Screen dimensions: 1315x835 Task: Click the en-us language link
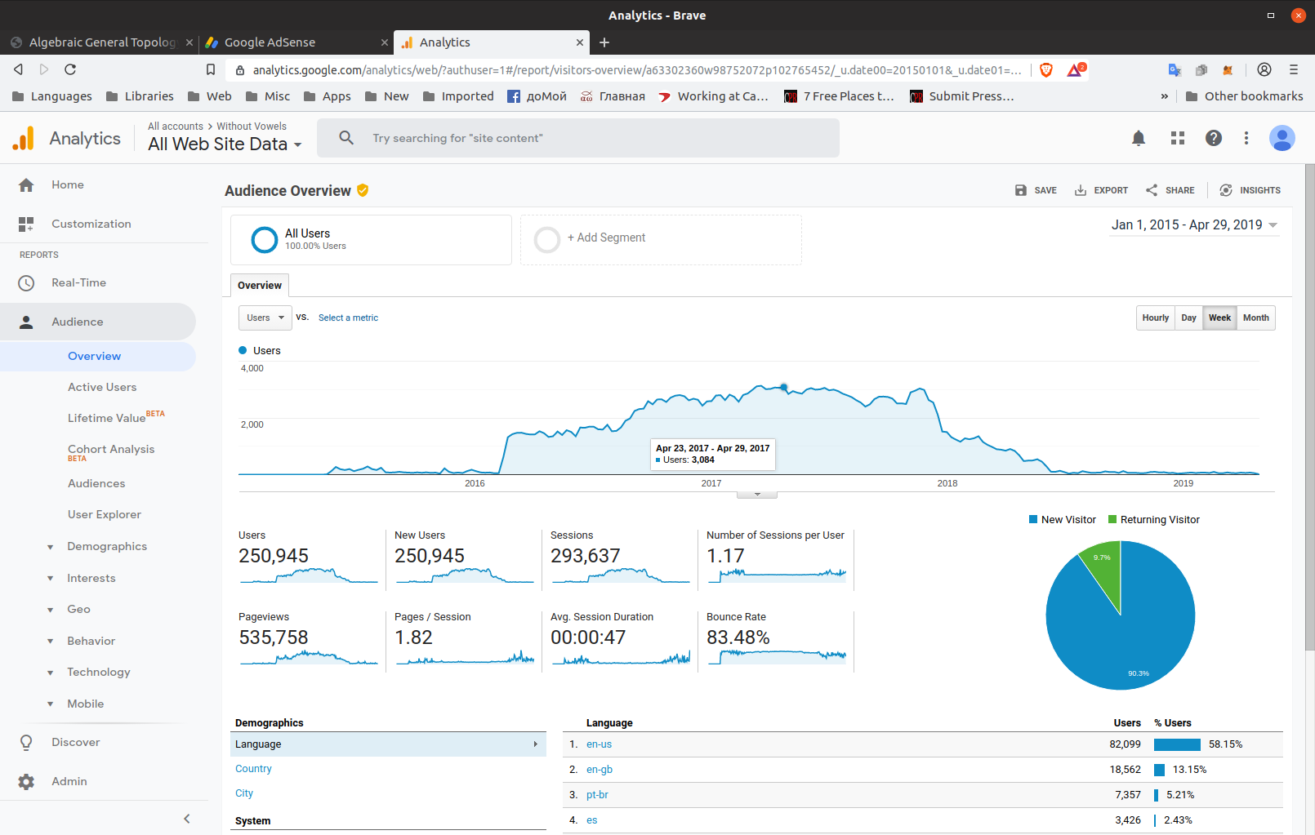point(599,744)
